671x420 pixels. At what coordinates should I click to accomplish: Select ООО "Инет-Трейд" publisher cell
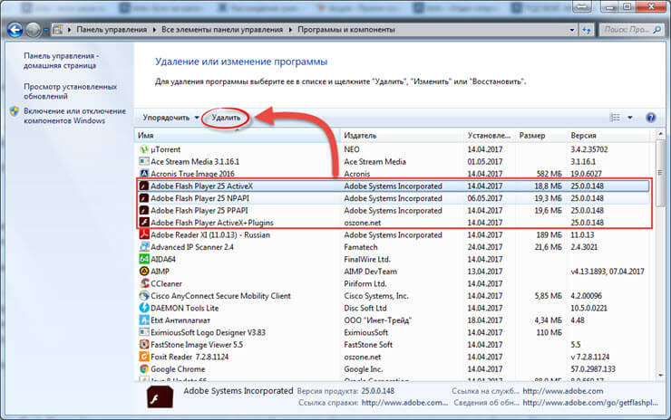tap(377, 320)
